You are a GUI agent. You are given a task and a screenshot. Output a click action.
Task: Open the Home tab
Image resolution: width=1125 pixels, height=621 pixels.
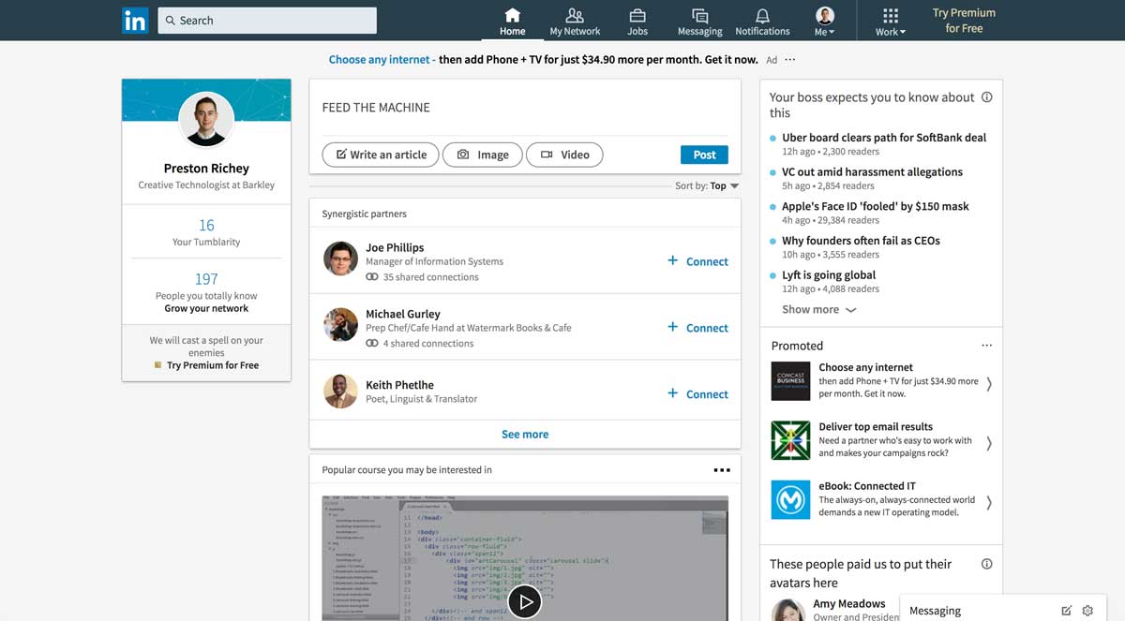point(512,22)
